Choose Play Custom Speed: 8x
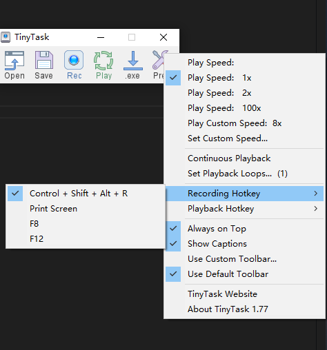 [x=244, y=123]
